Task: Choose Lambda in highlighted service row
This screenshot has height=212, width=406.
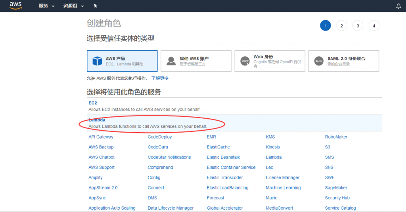Action: pyautogui.click(x=97, y=120)
